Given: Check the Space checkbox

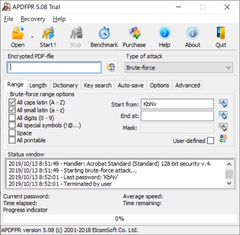Looking at the screenshot, I should coord(12,133).
